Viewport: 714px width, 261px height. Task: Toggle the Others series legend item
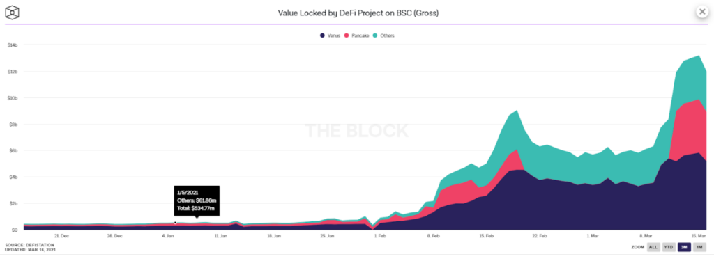point(383,35)
